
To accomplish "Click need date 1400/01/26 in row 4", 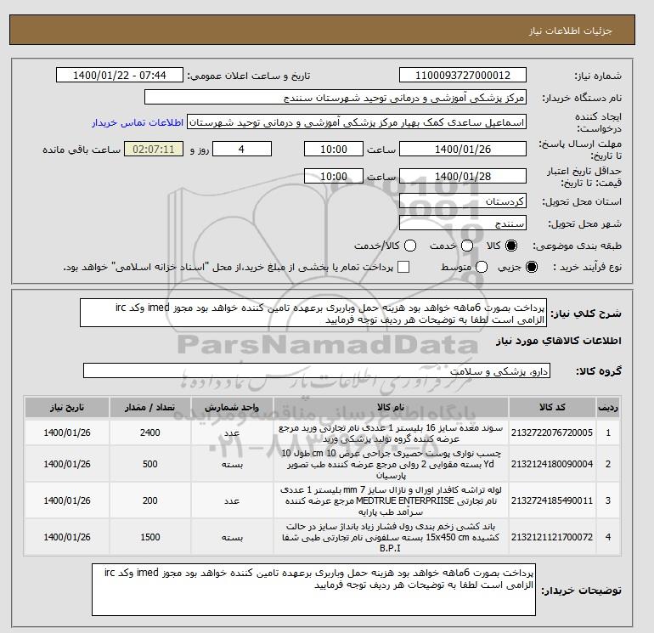I will 67,537.
